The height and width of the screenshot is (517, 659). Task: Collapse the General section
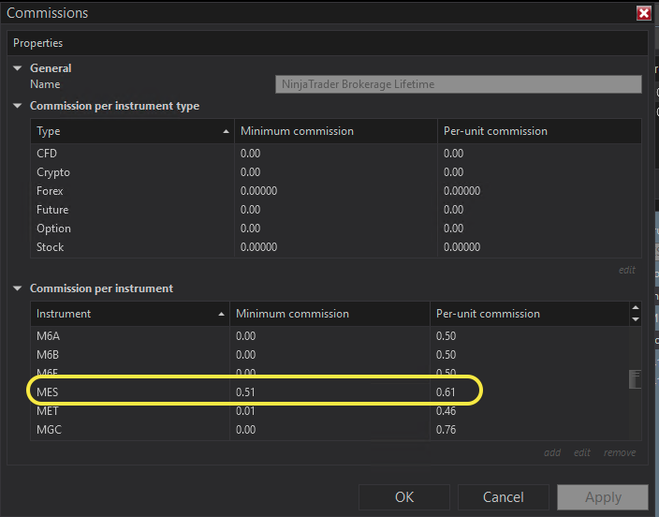[x=17, y=68]
